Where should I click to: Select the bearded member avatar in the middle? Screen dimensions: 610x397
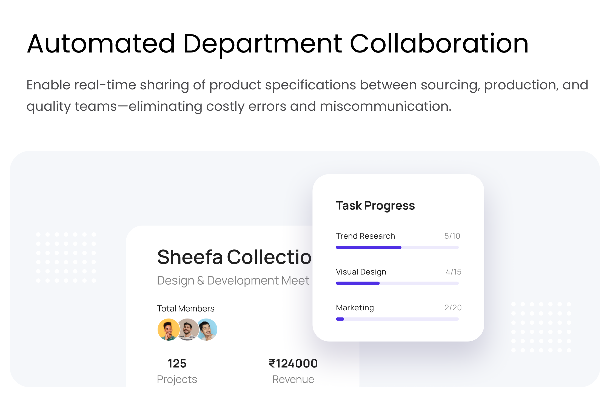click(188, 329)
